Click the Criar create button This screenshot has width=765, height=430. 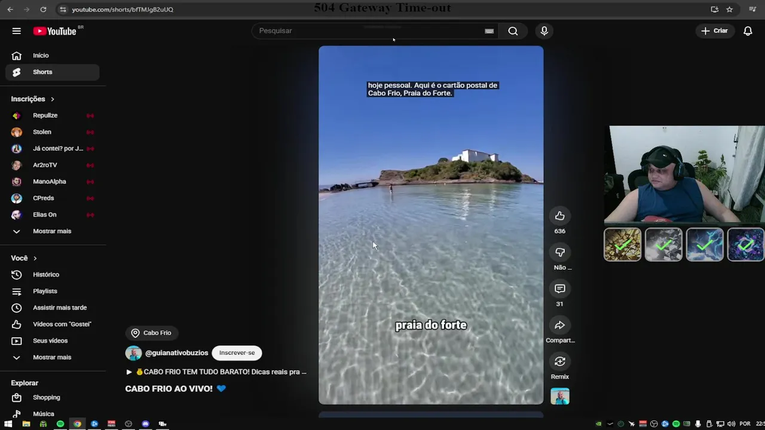pyautogui.click(x=715, y=31)
